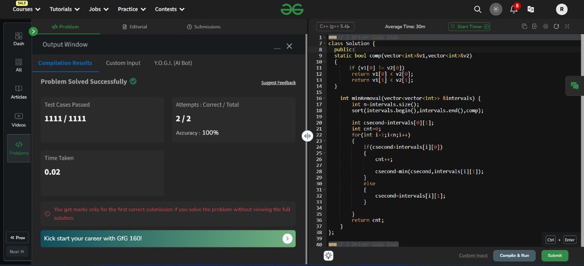Go to next problem with Next
This screenshot has height=266, width=584.
click(x=18, y=251)
